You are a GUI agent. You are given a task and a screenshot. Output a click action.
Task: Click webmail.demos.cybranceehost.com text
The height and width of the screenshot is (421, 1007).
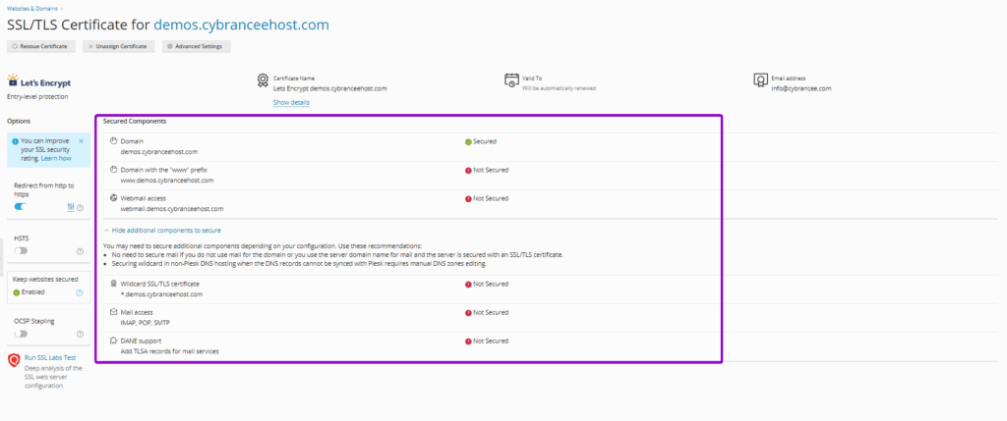coord(172,208)
